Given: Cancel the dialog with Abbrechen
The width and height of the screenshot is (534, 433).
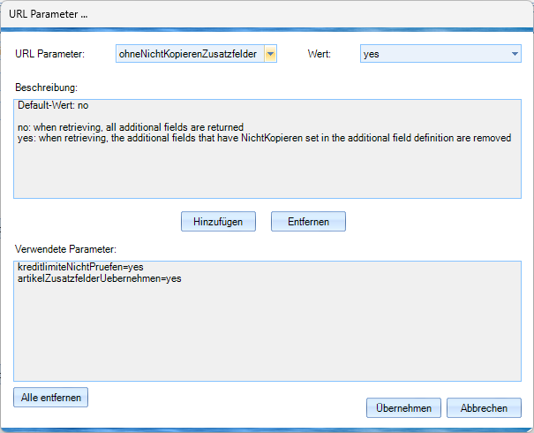Looking at the screenshot, I should [x=484, y=407].
